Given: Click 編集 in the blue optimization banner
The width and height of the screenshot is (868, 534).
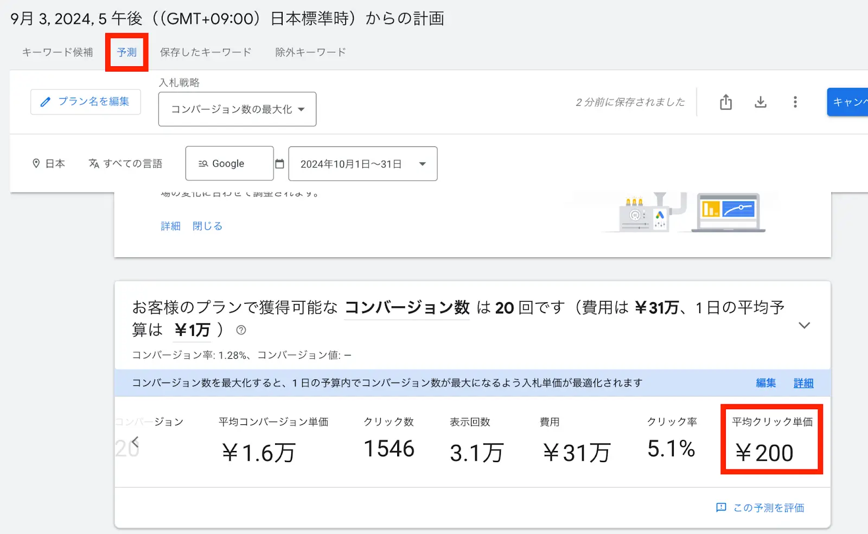Looking at the screenshot, I should point(765,383).
